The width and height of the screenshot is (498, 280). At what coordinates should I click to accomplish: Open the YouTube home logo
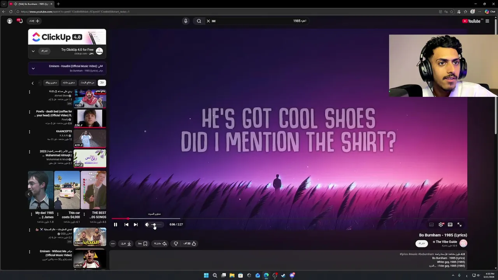click(472, 21)
